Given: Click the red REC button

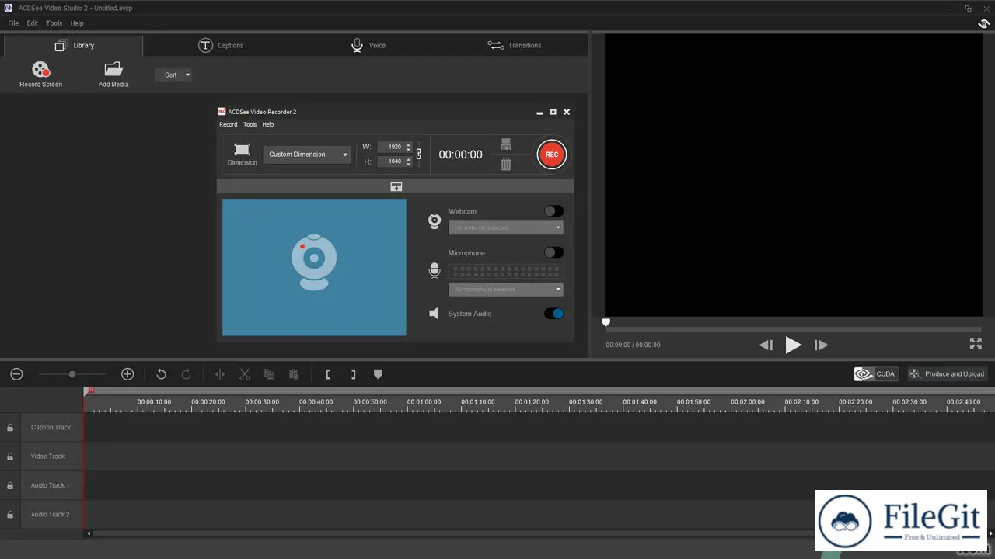Looking at the screenshot, I should pyautogui.click(x=551, y=155).
